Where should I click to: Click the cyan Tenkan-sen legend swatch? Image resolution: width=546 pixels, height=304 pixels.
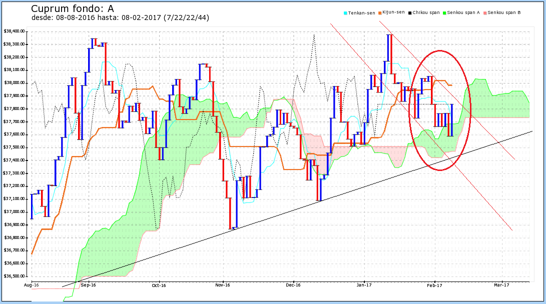pyautogui.click(x=345, y=13)
